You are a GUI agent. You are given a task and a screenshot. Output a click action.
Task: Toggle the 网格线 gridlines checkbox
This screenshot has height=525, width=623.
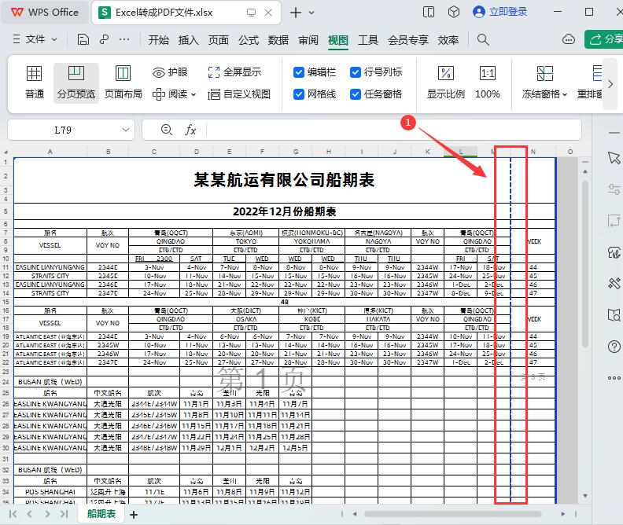(x=298, y=94)
